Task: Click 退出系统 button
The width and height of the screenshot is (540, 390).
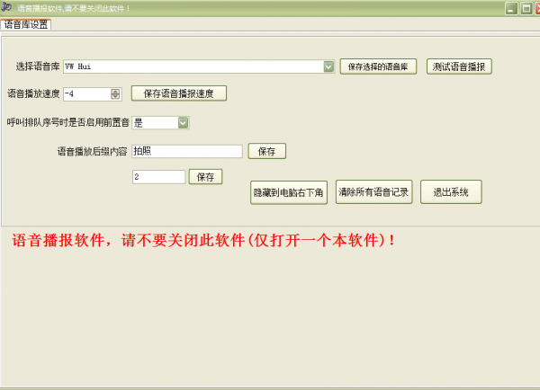Action: pos(451,192)
